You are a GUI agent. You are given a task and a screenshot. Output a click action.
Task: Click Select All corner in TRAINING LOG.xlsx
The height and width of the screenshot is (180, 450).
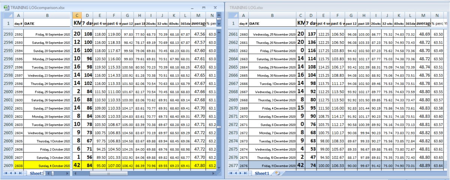[x=233, y=15]
